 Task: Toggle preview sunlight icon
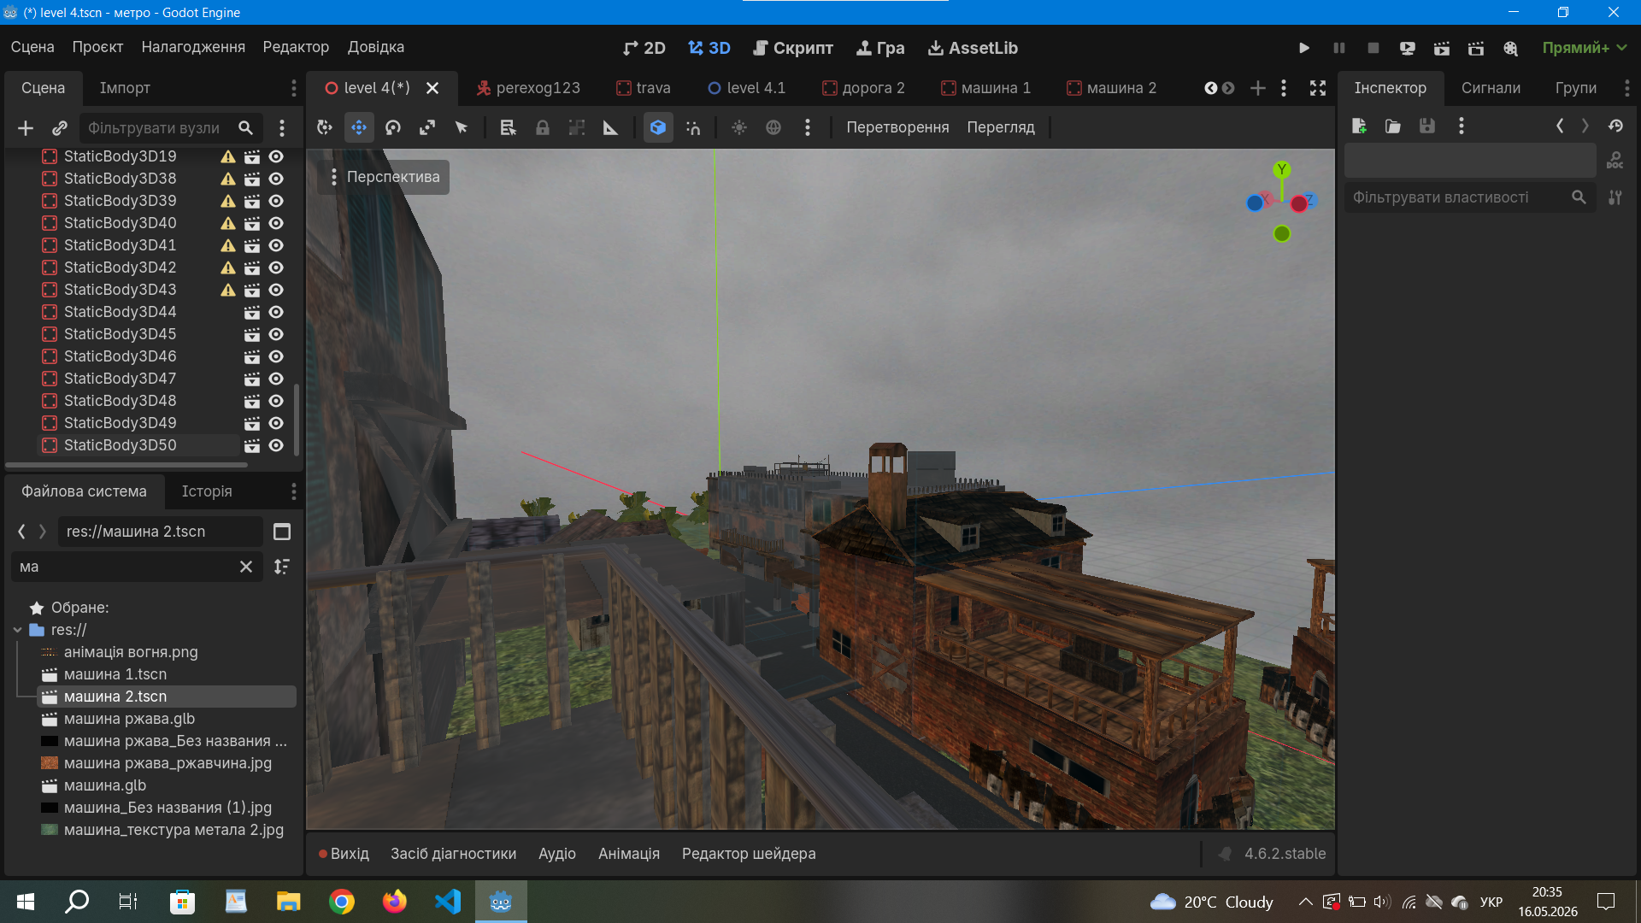coord(739,127)
